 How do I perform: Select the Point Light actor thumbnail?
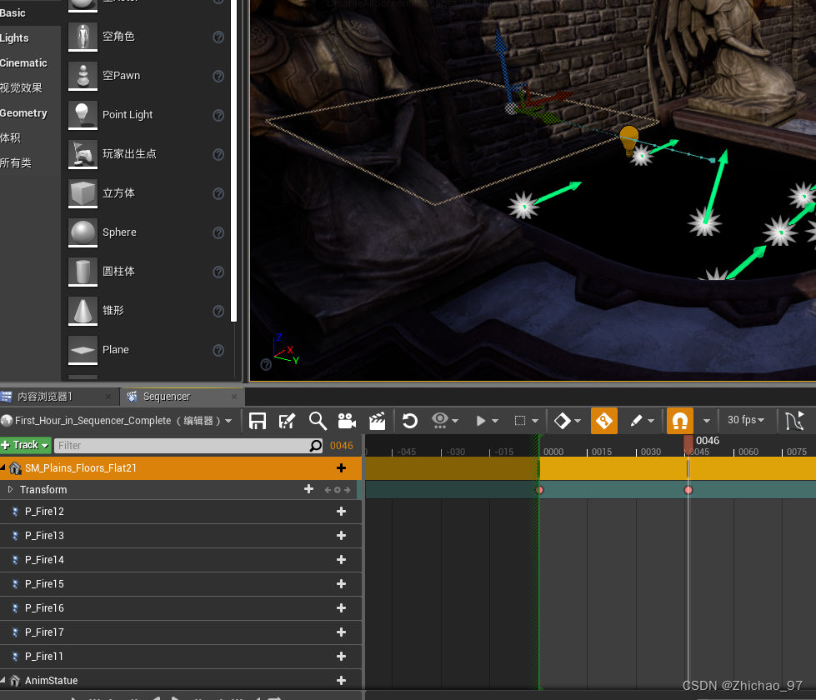[83, 115]
